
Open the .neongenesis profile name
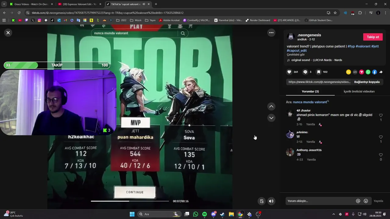[309, 35]
